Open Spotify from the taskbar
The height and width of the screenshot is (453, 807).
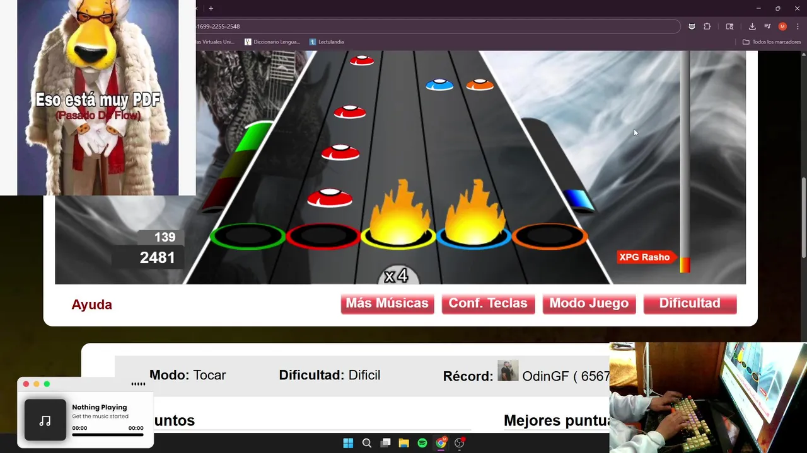422,443
